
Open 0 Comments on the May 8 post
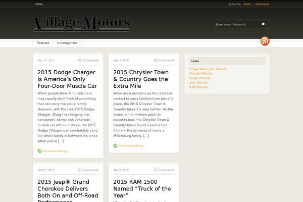coord(166,60)
